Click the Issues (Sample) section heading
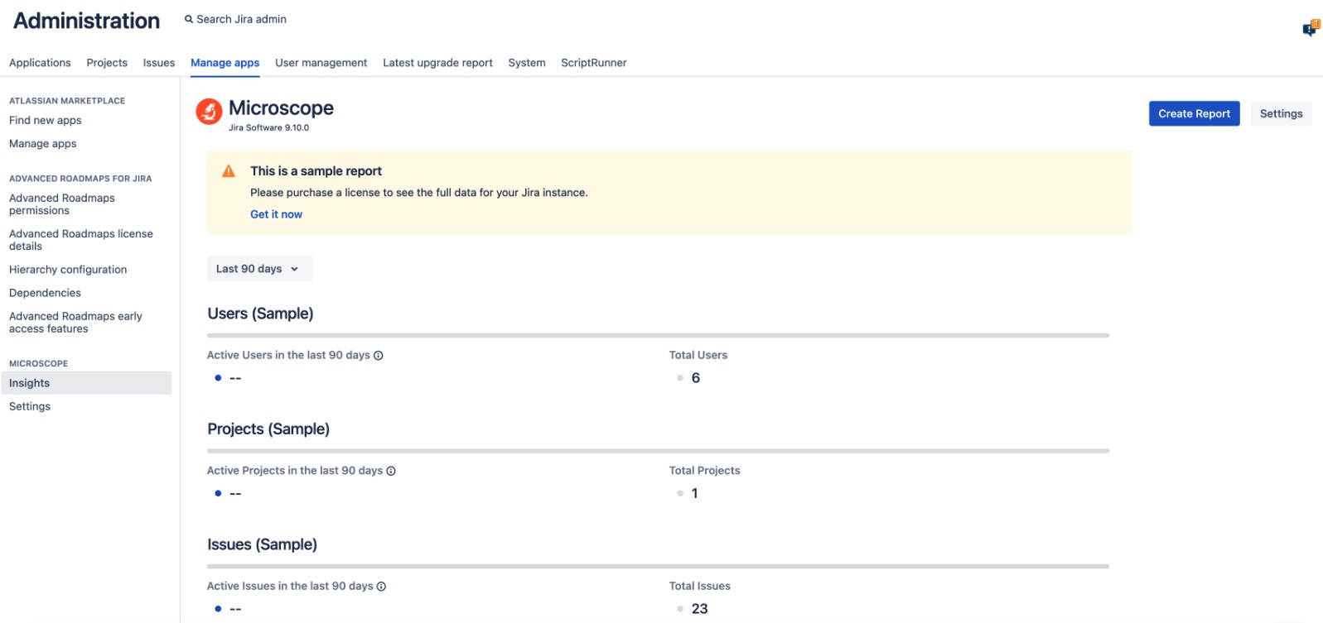 pos(262,544)
